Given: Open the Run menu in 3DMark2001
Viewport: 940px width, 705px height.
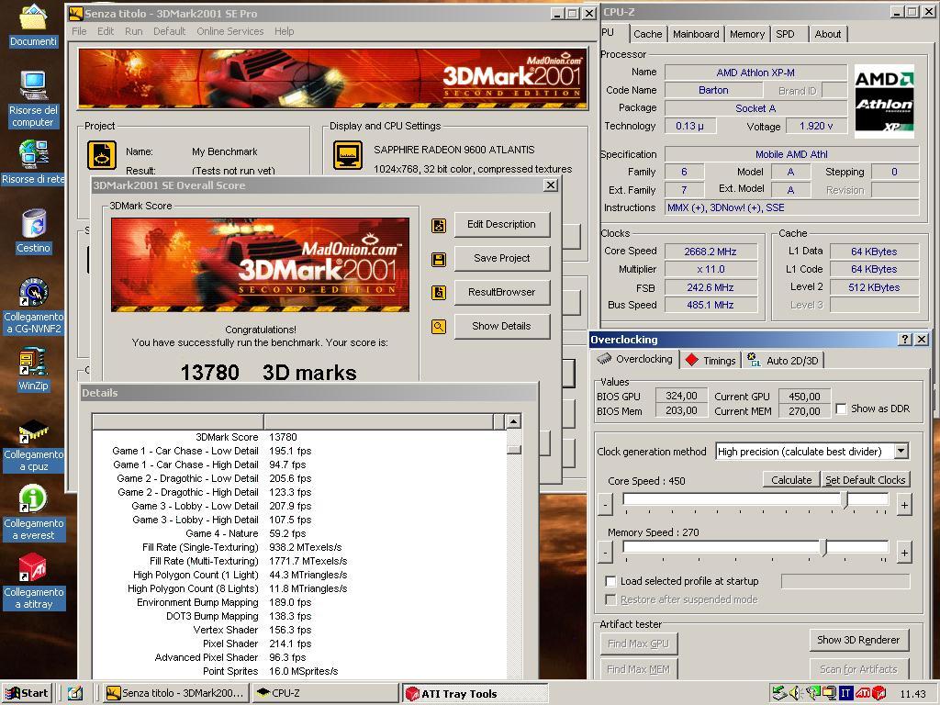Looking at the screenshot, I should [134, 31].
